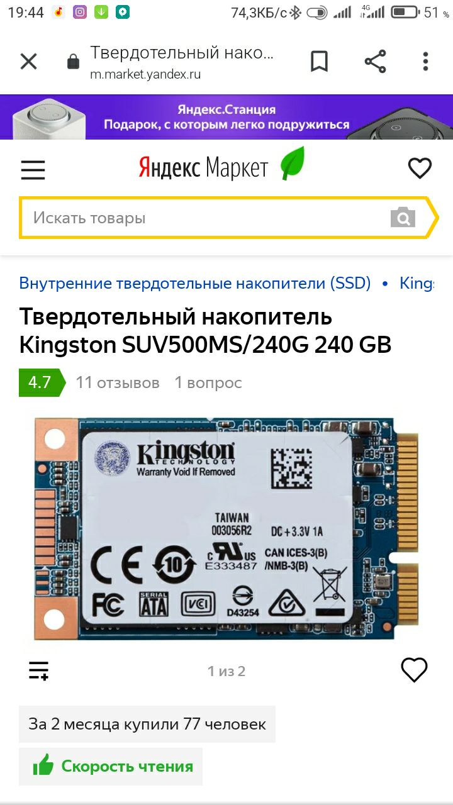Image resolution: width=453 pixels, height=805 pixels.
Task: Open the 1 вопрос link
Action: [x=208, y=382]
